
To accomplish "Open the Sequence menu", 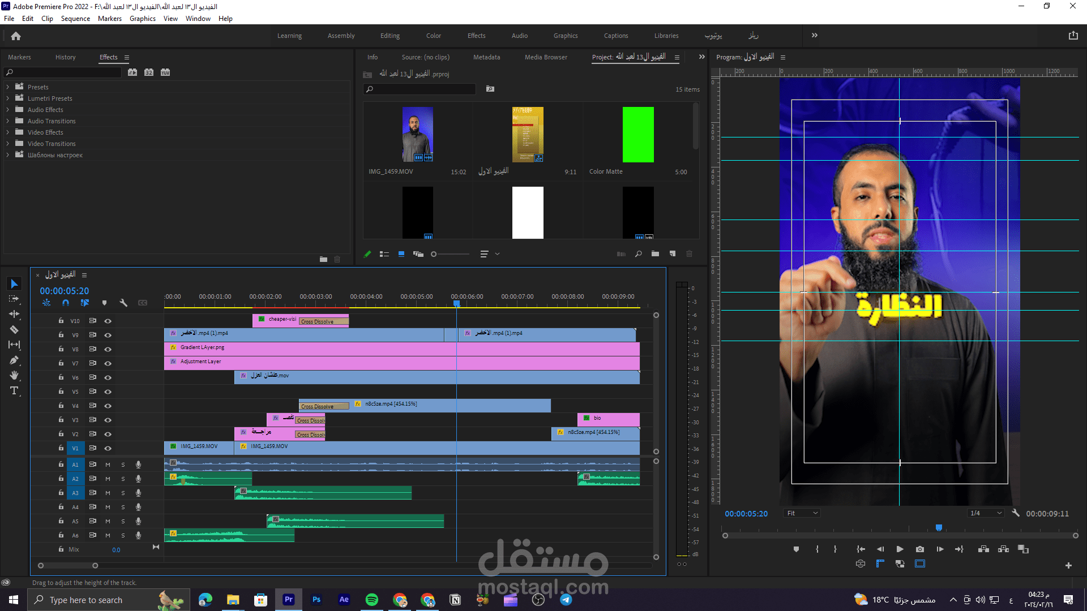I will tap(75, 19).
